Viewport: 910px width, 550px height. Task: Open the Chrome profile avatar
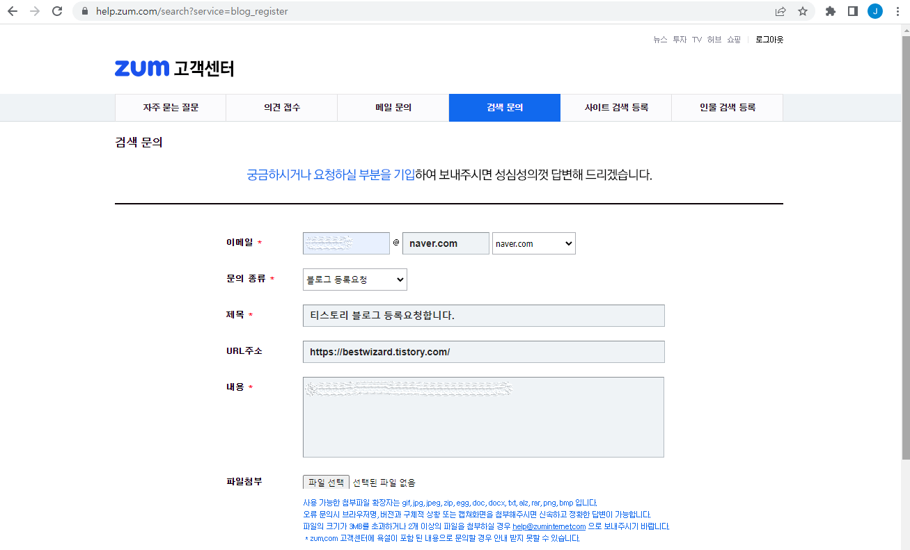[874, 11]
